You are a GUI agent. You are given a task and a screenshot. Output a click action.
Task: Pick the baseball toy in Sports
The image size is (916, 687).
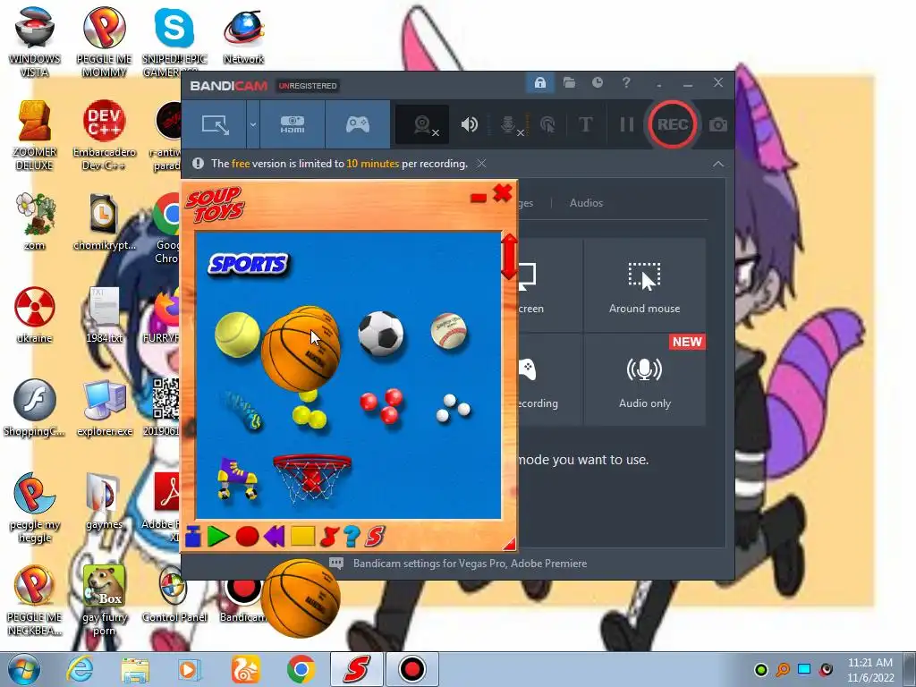click(449, 331)
